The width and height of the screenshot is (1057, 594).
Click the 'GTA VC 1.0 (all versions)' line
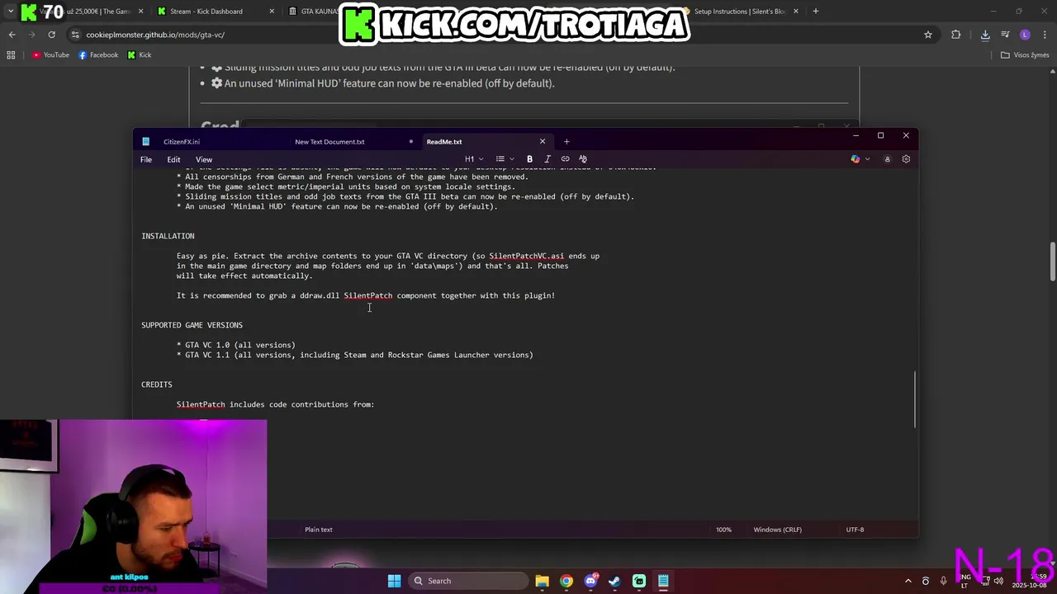point(235,345)
